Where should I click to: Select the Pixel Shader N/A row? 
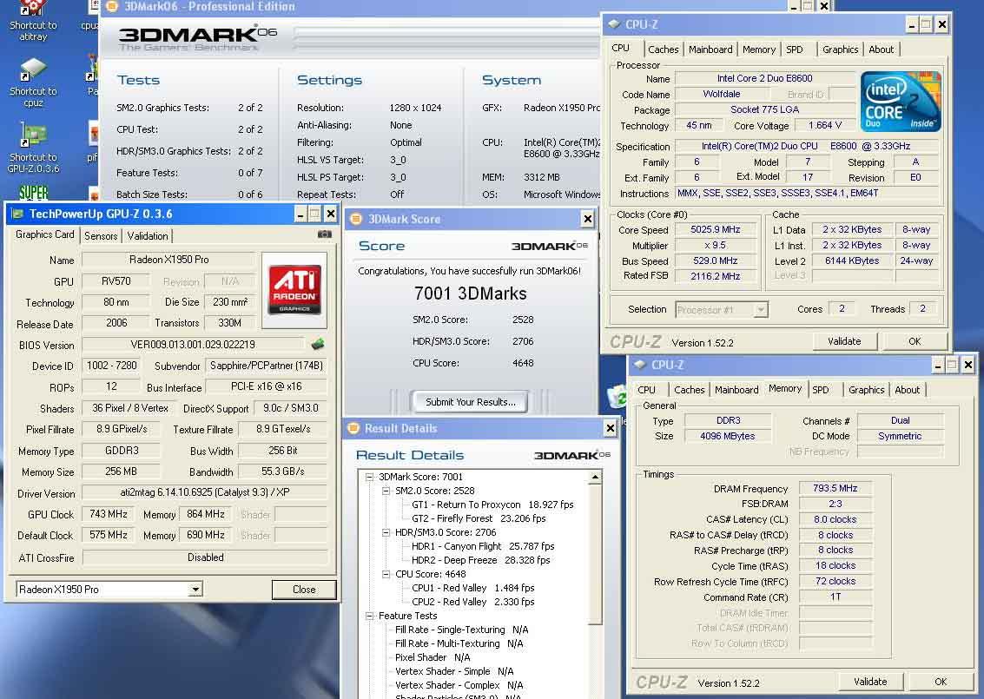pyautogui.click(x=433, y=657)
